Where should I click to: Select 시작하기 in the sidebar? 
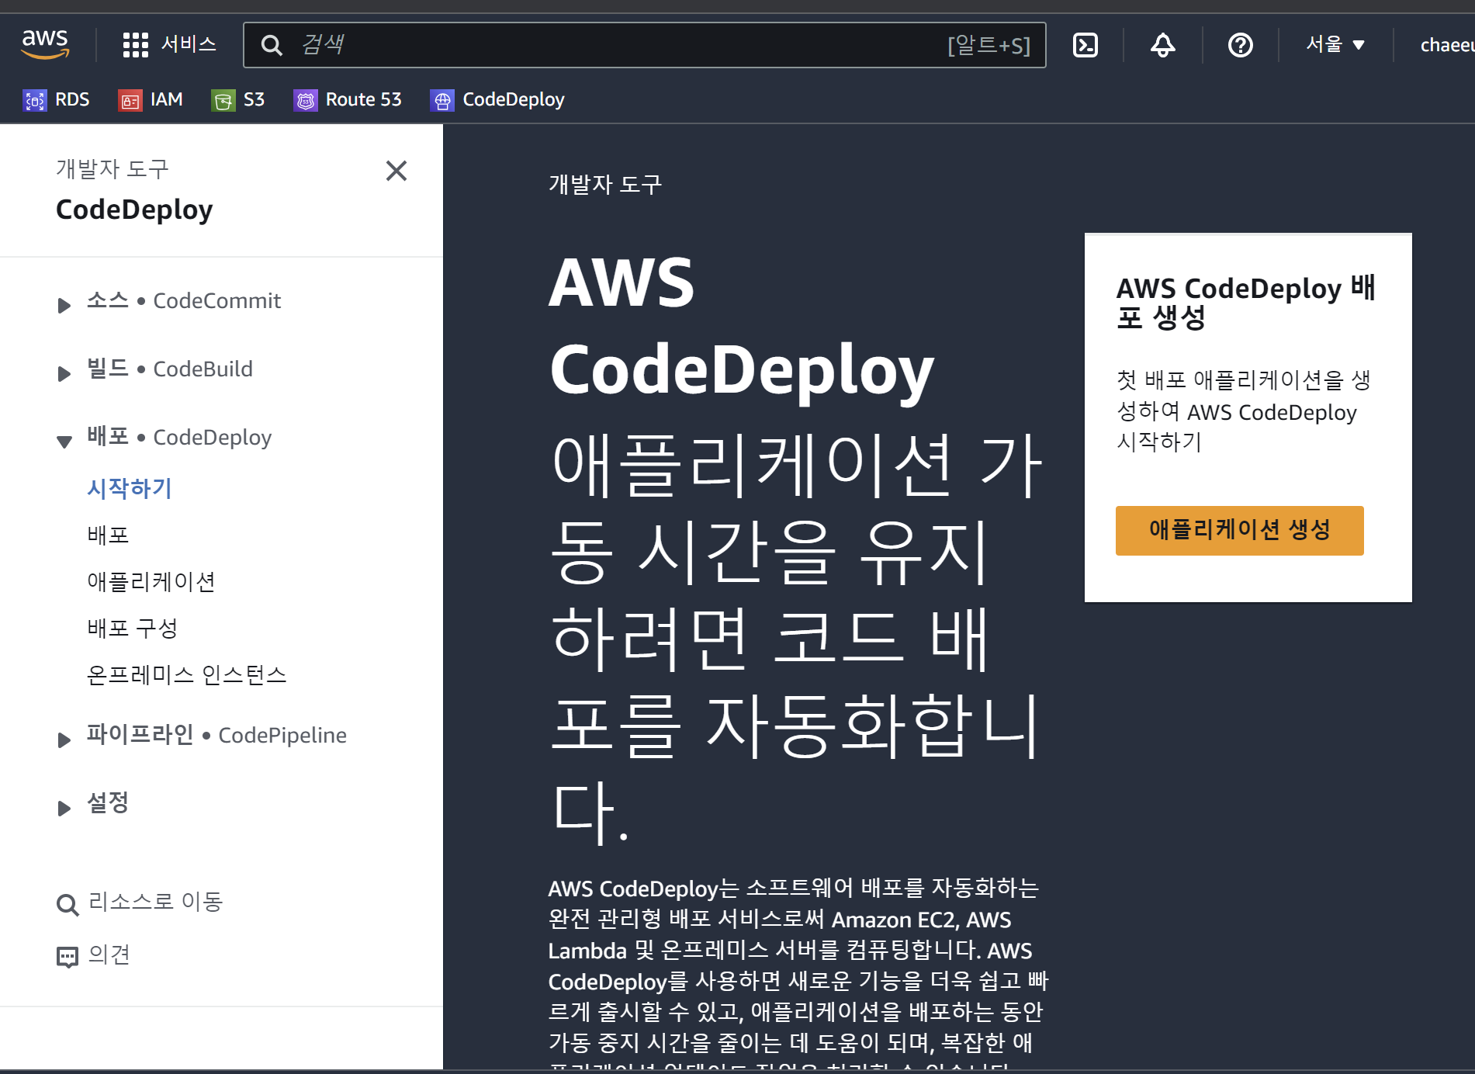click(x=130, y=488)
